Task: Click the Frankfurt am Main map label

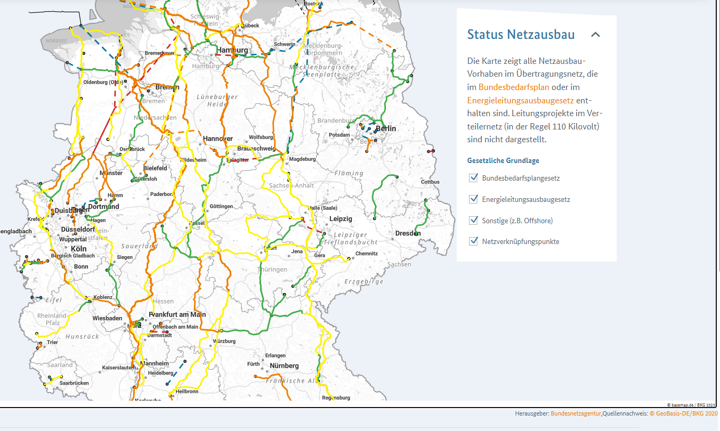Action: click(177, 314)
